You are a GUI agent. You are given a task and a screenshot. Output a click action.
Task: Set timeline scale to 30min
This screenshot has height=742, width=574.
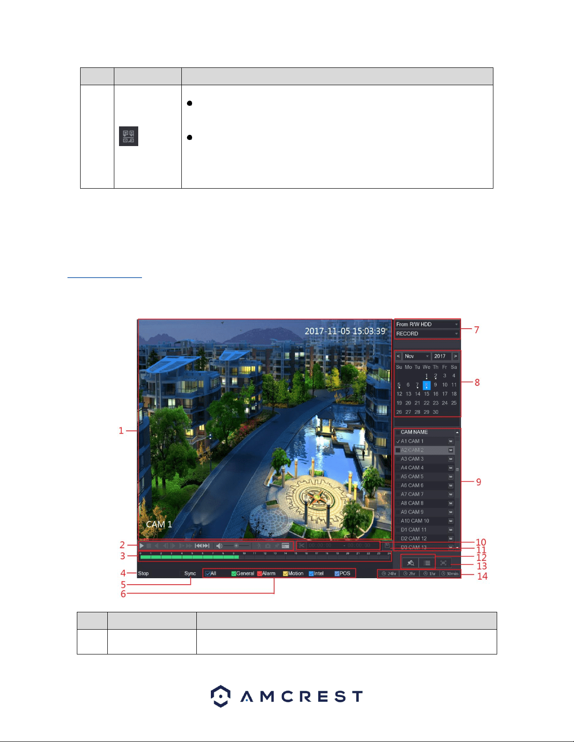coord(450,573)
